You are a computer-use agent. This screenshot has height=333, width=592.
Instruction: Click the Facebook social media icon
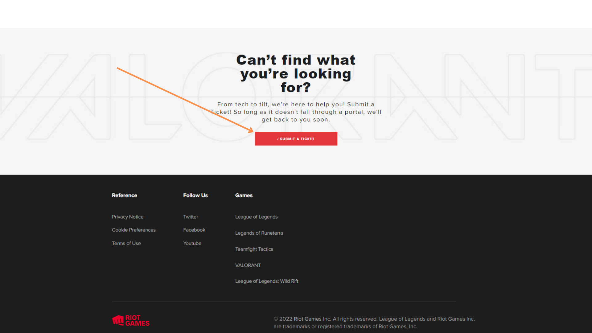tap(194, 230)
